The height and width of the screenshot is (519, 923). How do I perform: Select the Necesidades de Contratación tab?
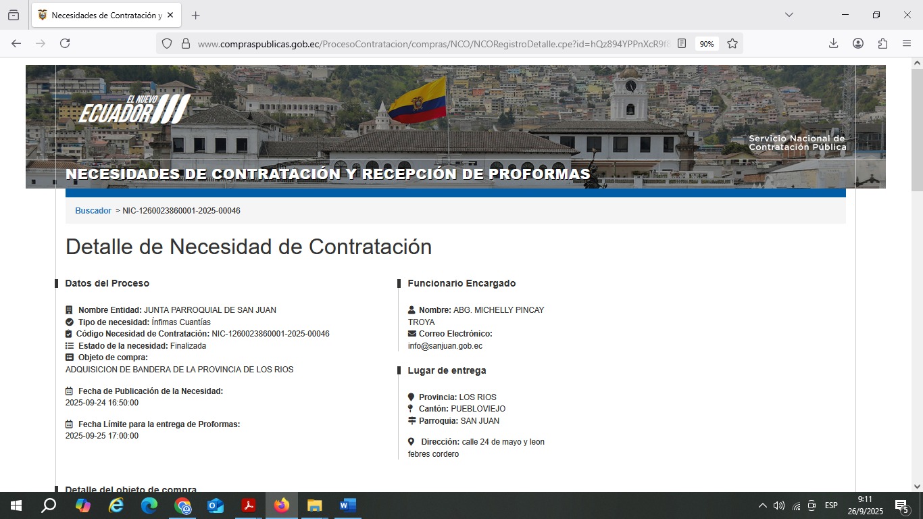(101, 15)
